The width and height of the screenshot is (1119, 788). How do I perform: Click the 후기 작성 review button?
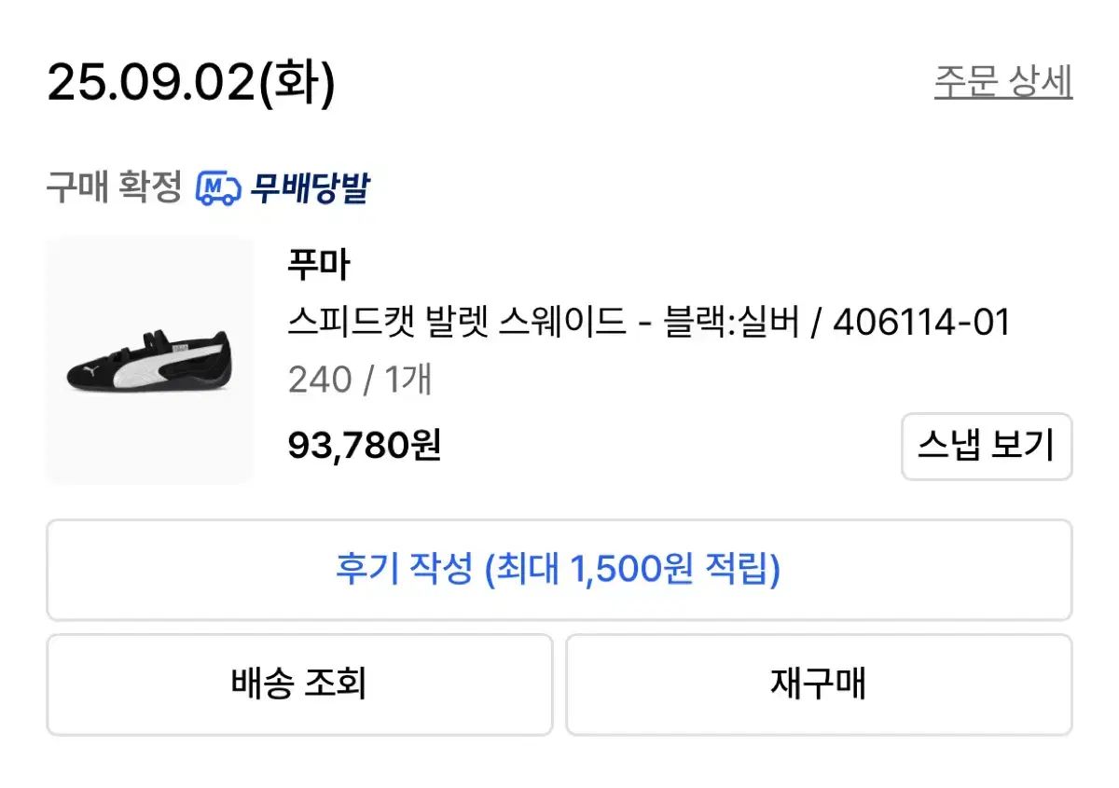tap(558, 570)
